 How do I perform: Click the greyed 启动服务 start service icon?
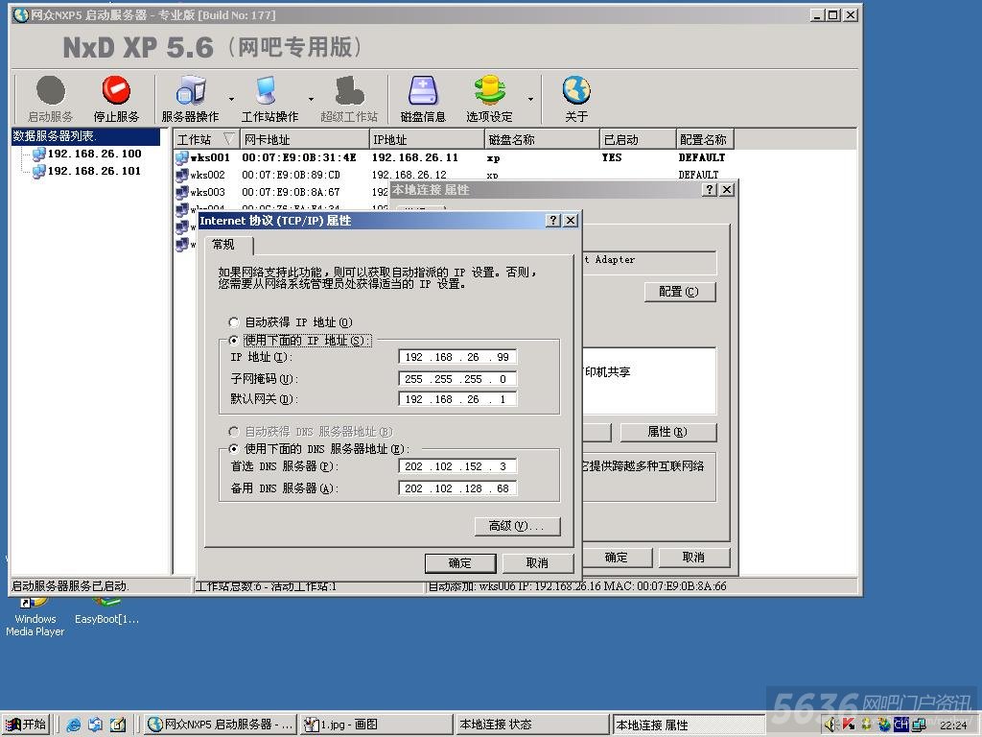point(50,90)
